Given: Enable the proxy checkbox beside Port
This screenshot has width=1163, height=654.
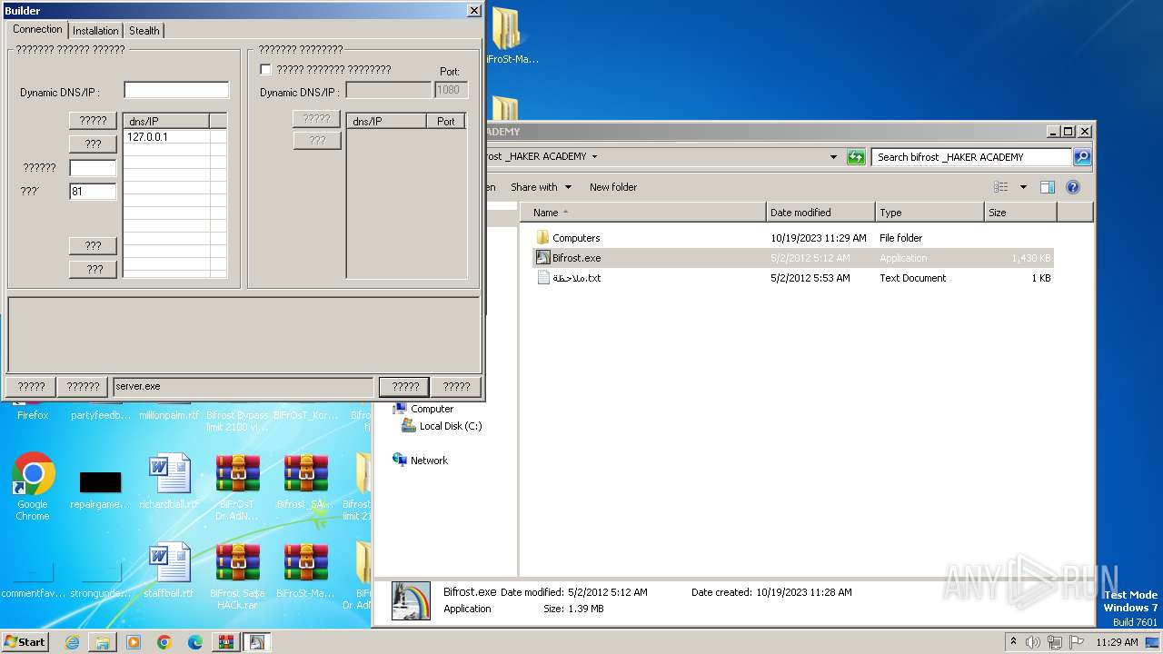Looking at the screenshot, I should pyautogui.click(x=265, y=69).
